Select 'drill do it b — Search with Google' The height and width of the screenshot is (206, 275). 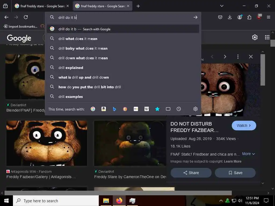(123, 29)
